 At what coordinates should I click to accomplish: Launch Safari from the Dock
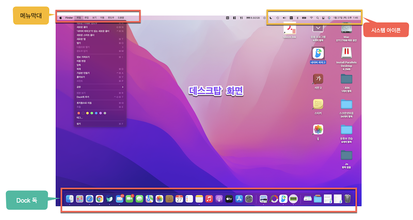pos(89,199)
